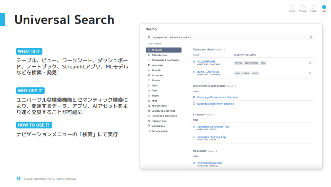Filter results to Streamlit
Image resolution: width=331 pixels, height=187 pixels.
pos(156,70)
